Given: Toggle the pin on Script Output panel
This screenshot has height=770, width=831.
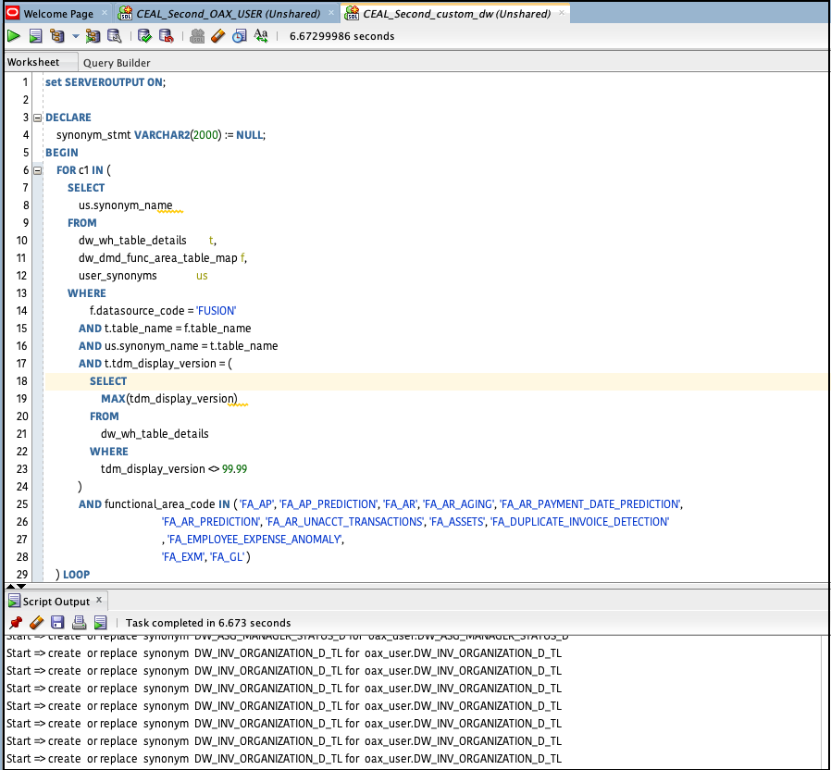Looking at the screenshot, I should point(15,623).
